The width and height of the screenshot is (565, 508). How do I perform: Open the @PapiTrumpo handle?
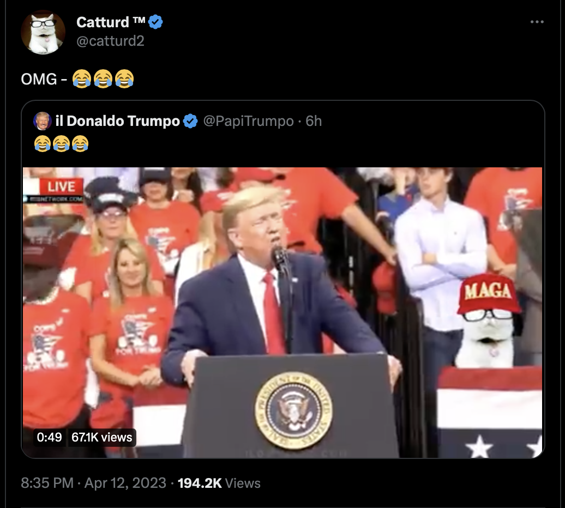[249, 121]
